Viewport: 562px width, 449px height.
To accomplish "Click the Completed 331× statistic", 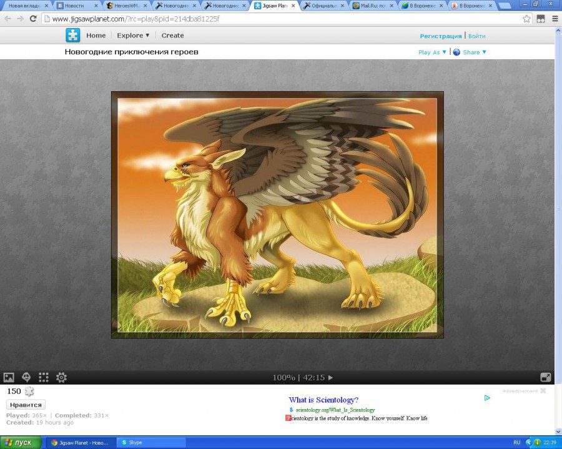I will pyautogui.click(x=82, y=415).
